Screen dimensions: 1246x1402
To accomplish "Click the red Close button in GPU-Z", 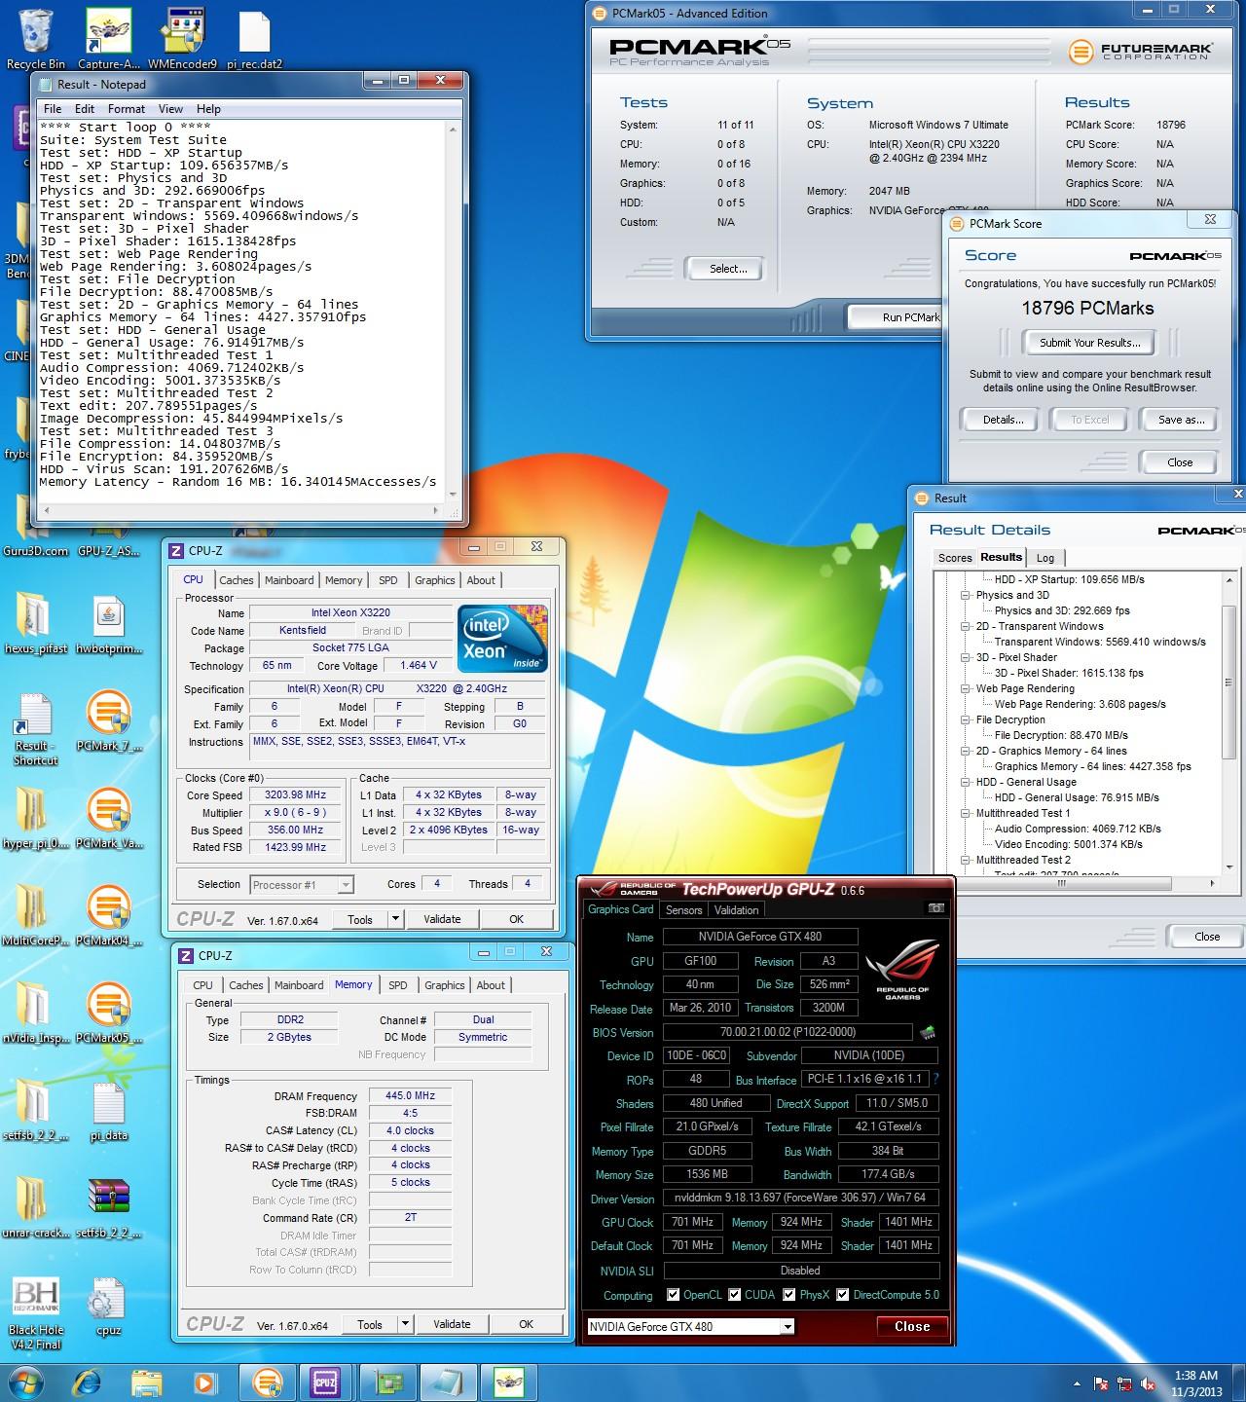I will (912, 1326).
